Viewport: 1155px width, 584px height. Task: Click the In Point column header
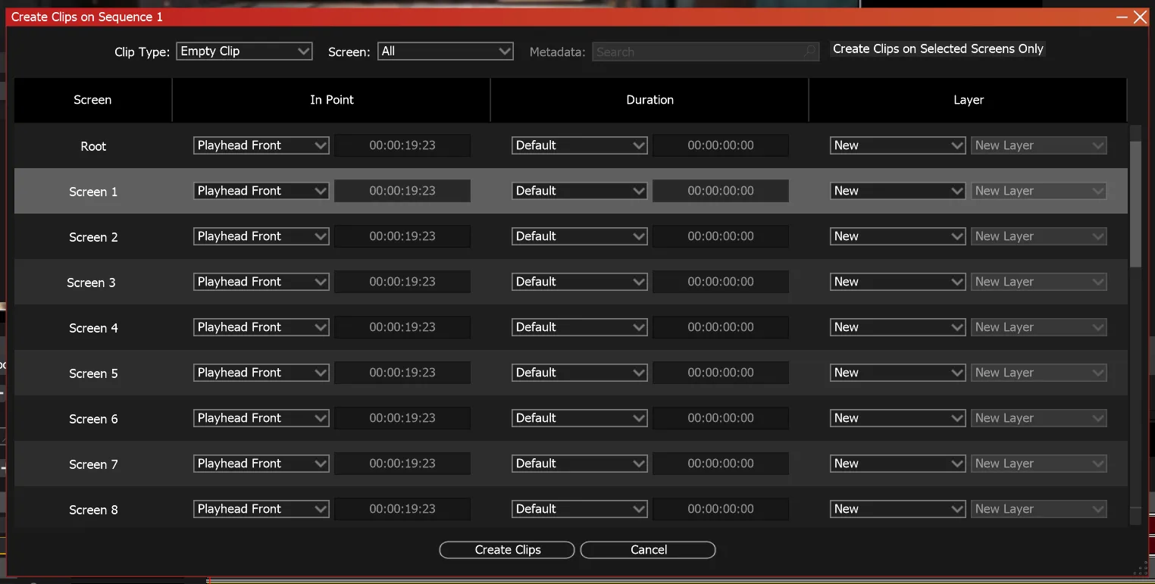pos(332,100)
